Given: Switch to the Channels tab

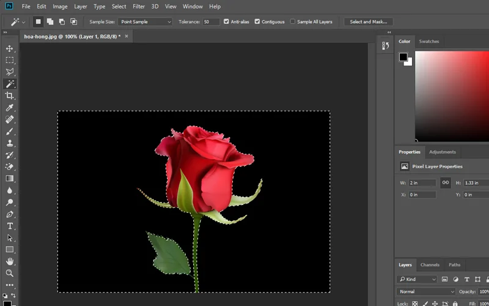Looking at the screenshot, I should pos(430,265).
